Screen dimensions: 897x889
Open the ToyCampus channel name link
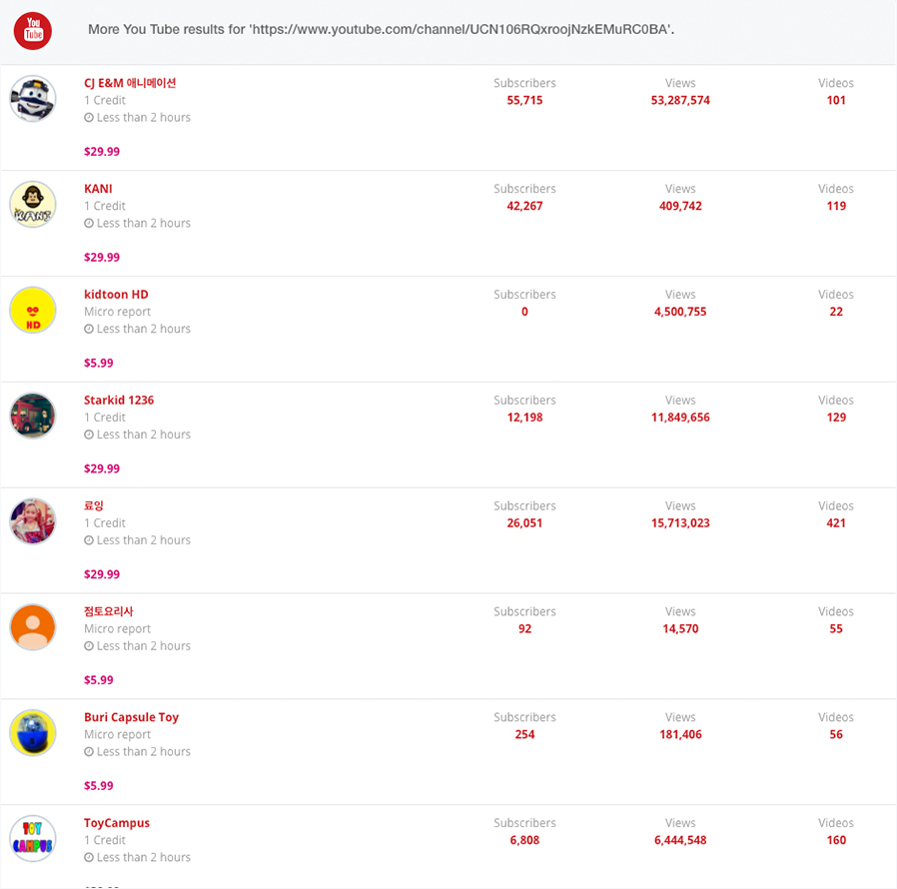tap(117, 823)
